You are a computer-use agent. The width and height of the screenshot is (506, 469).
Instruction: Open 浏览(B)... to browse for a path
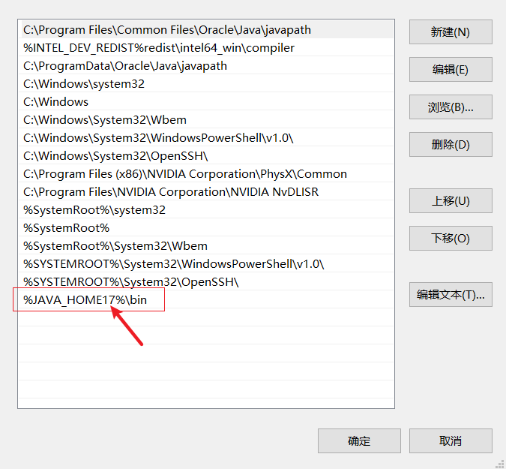click(x=451, y=107)
